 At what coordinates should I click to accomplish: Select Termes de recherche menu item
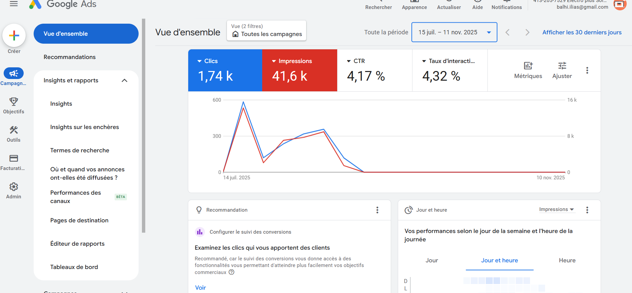tap(80, 150)
